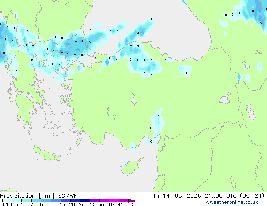Viewport: 267px width, 206px height.
Task: Click the legend value label '0.1'
Action: pyautogui.click(x=5, y=204)
